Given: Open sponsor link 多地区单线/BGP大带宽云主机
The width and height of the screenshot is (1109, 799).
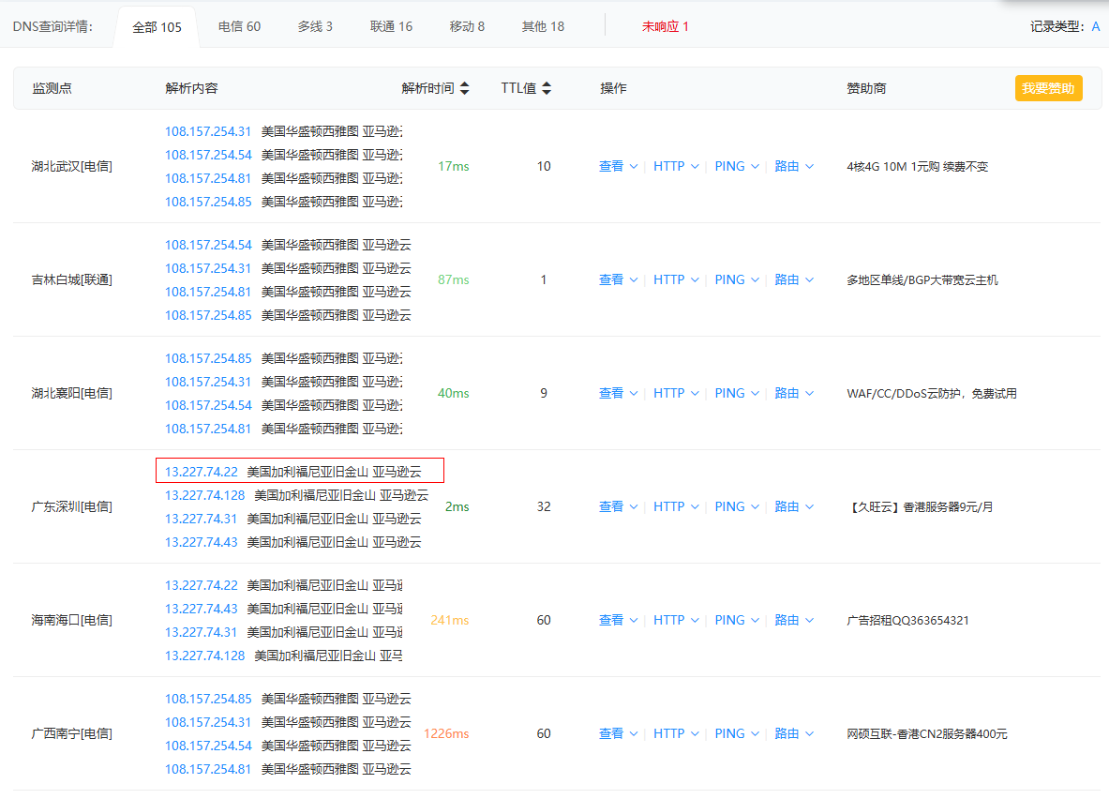Looking at the screenshot, I should coord(922,280).
